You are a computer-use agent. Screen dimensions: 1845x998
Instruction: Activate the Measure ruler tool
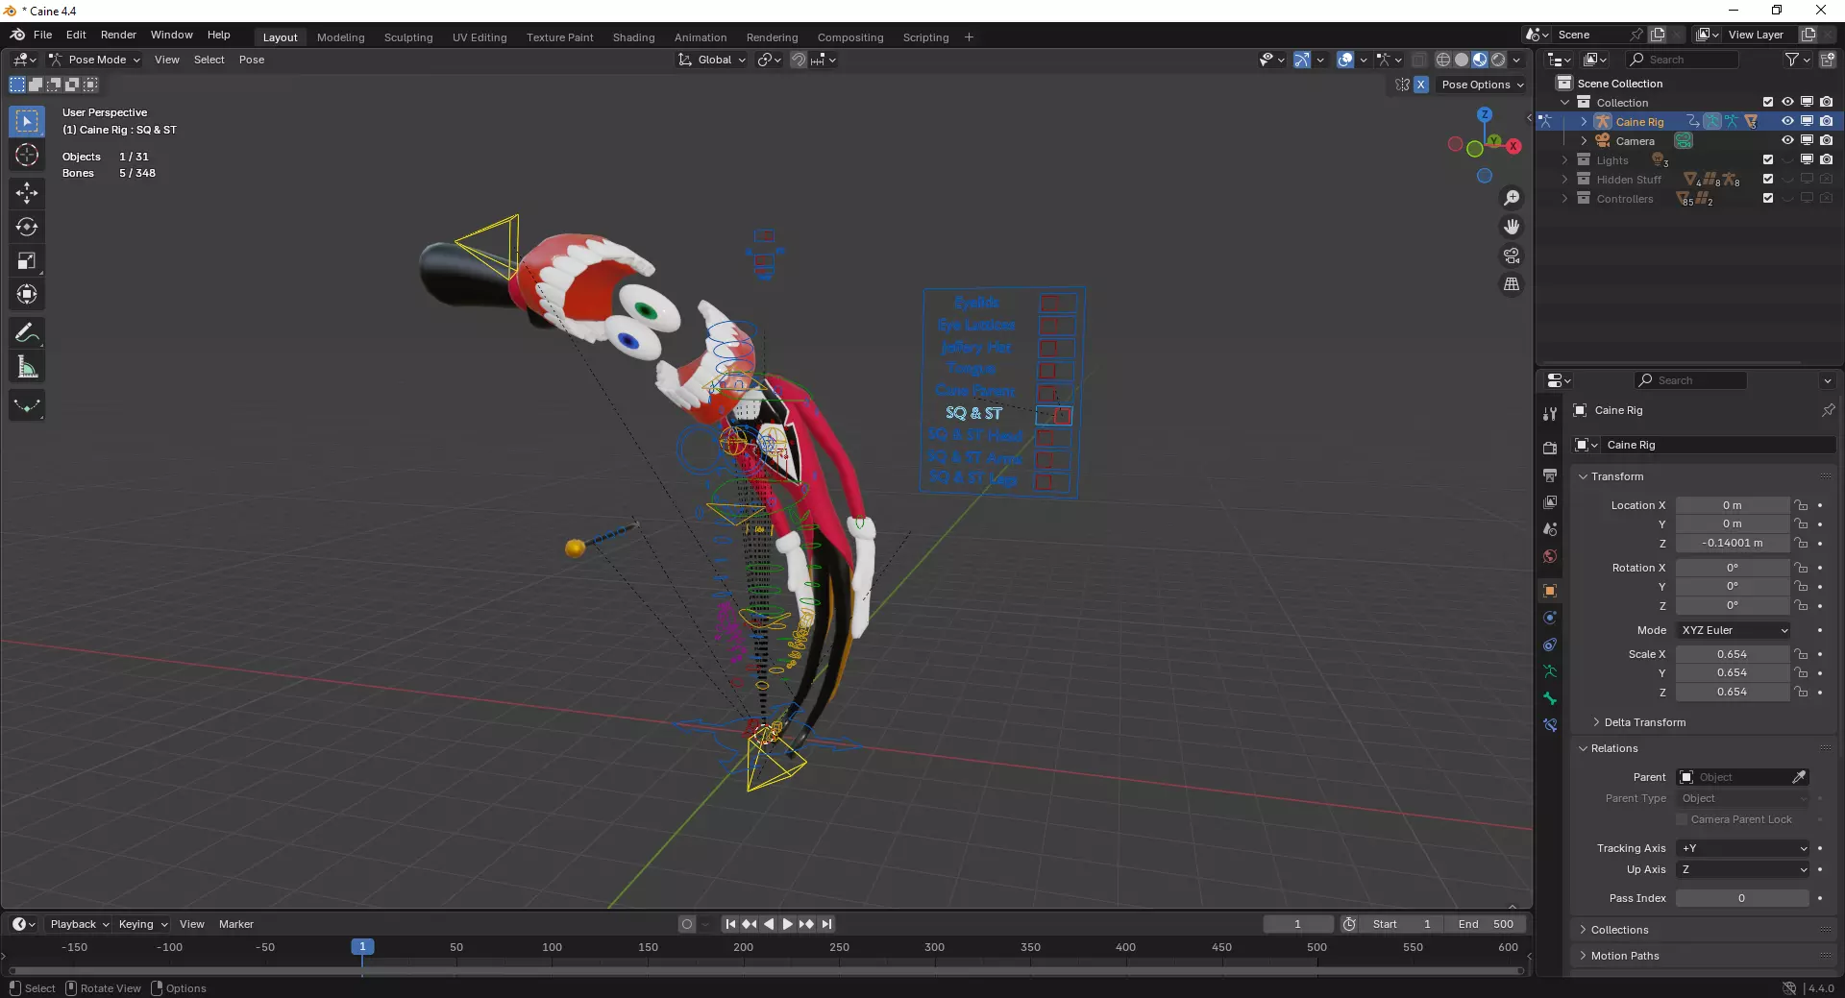click(x=27, y=367)
